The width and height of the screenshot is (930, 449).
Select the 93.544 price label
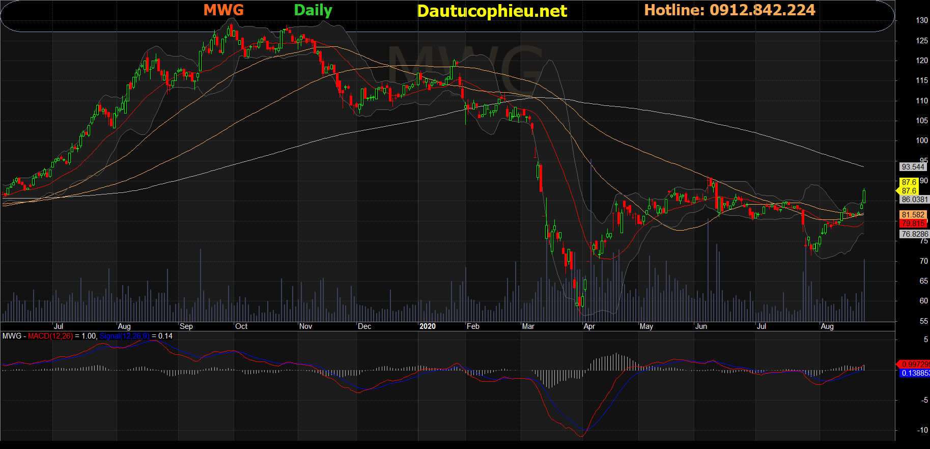click(912, 167)
